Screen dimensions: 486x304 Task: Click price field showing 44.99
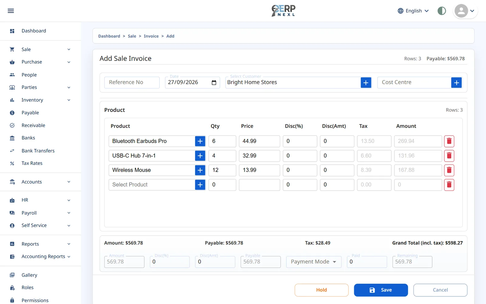click(259, 141)
